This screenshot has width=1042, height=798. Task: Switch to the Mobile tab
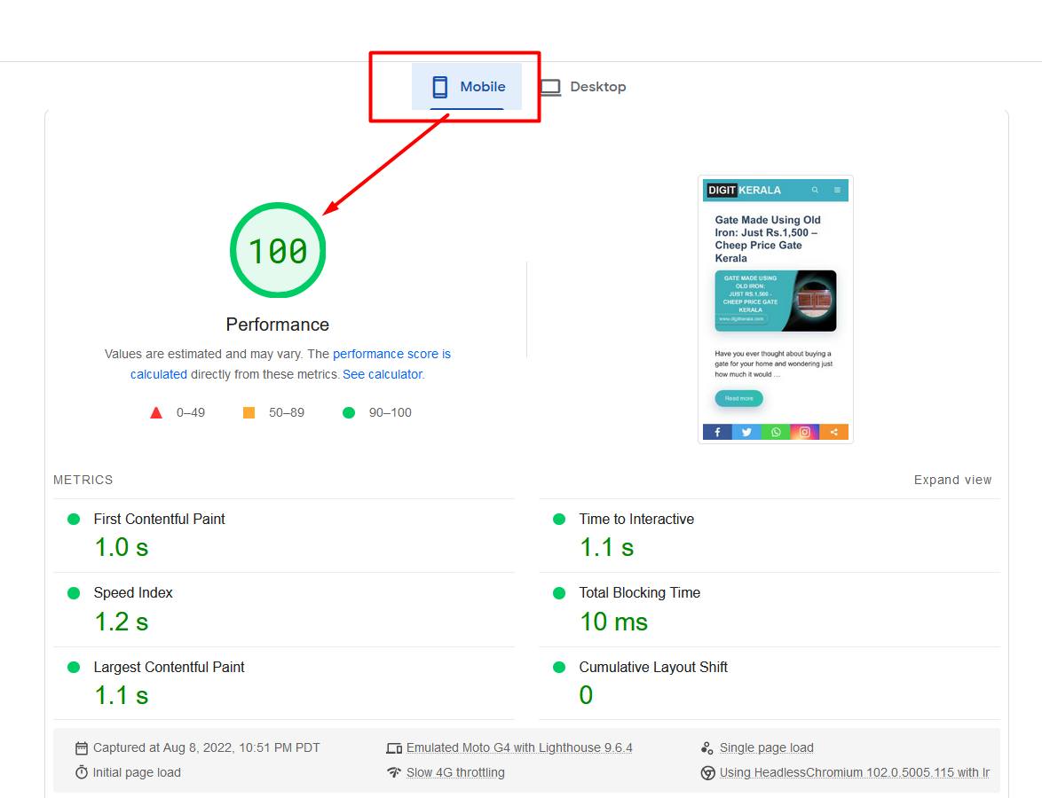tap(467, 87)
